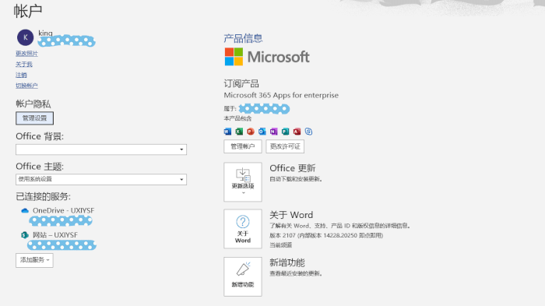Click the 新增功能 heading text
The height and width of the screenshot is (306, 545).
[x=287, y=262]
